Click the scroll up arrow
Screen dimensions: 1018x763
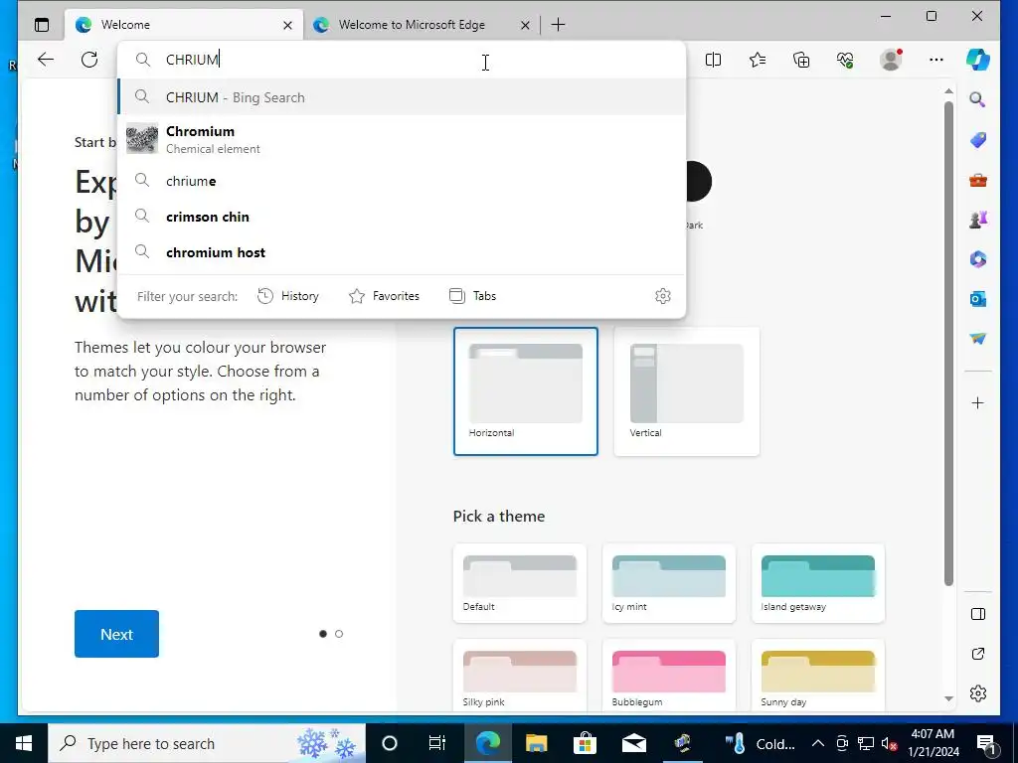948,90
